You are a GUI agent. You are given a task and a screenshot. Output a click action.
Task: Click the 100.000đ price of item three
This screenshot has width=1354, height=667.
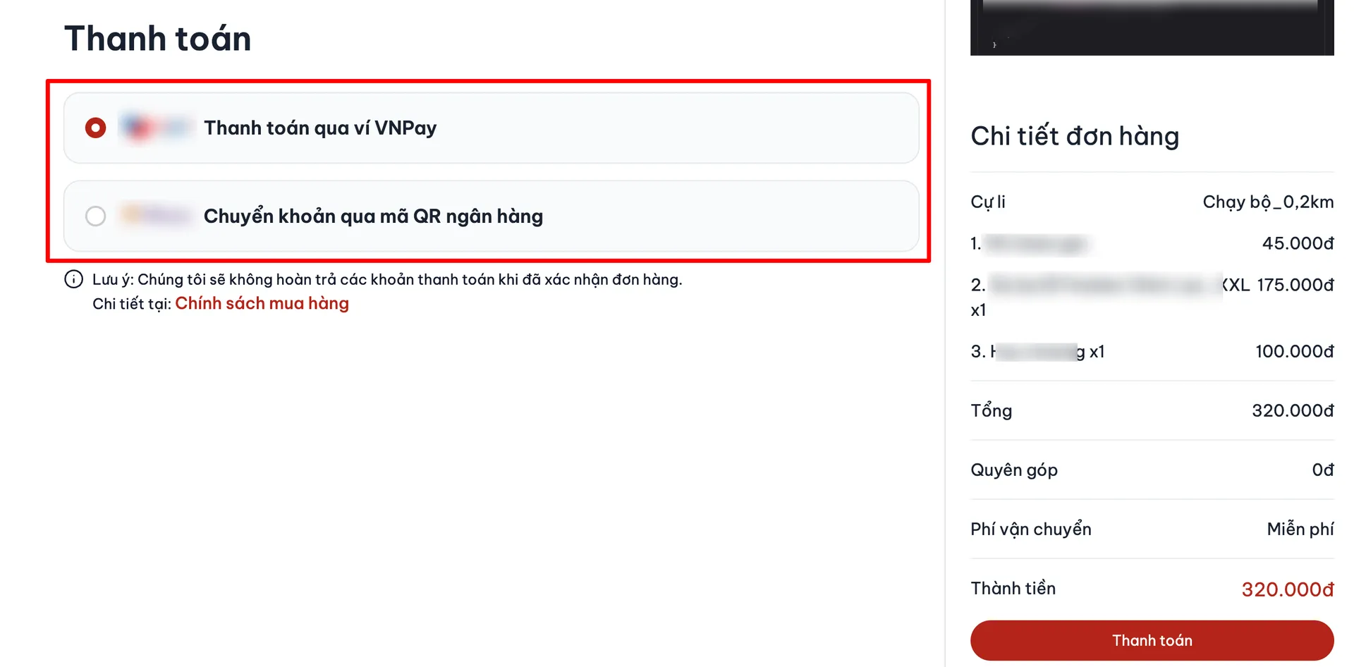(x=1294, y=351)
